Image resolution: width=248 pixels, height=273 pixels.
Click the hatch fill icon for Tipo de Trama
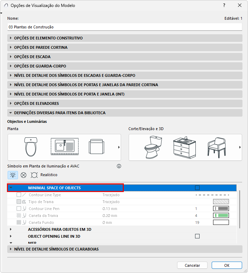click(x=24, y=202)
